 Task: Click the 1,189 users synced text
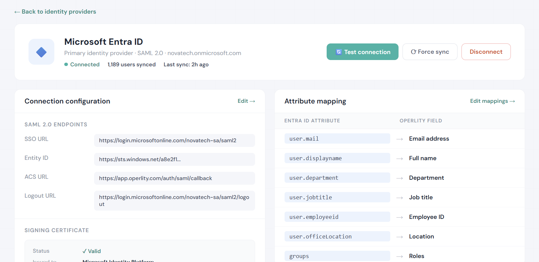132,64
